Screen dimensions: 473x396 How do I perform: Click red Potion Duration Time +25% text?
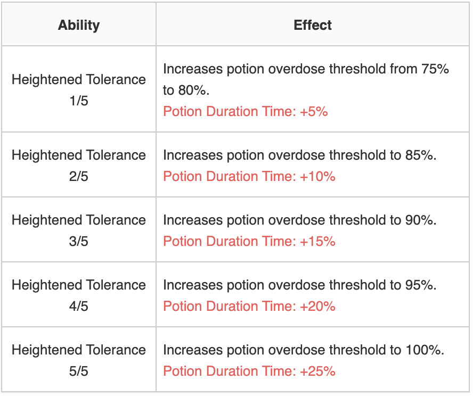249,371
